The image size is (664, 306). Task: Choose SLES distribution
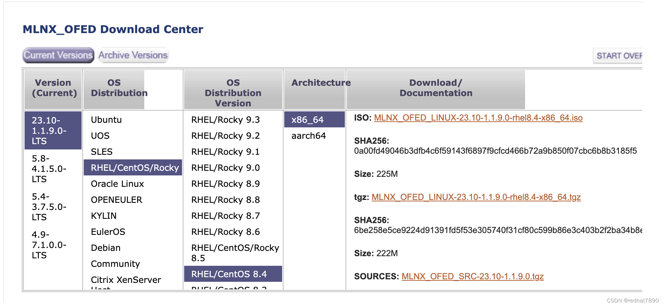tap(133, 152)
